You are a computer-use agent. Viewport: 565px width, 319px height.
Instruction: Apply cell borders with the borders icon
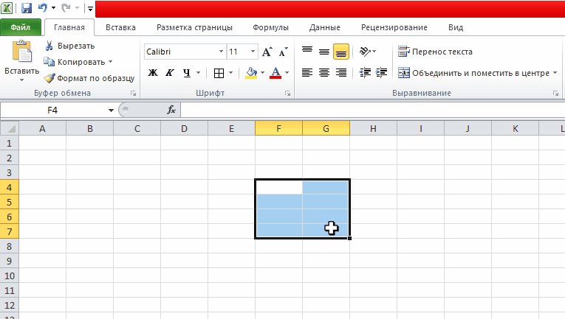(219, 73)
